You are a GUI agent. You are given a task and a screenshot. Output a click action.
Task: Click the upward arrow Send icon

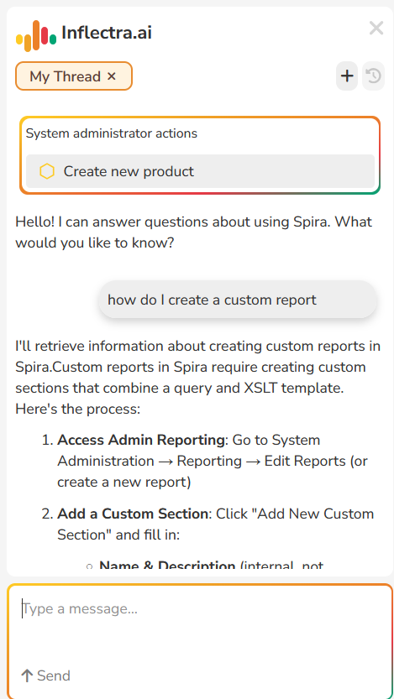coord(27,676)
